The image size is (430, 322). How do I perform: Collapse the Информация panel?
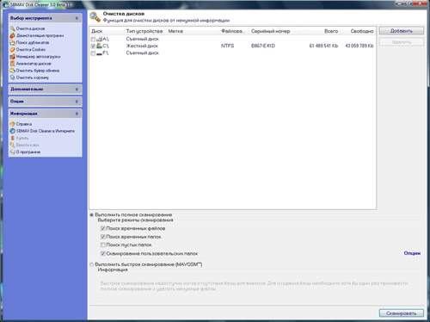[x=77, y=114]
